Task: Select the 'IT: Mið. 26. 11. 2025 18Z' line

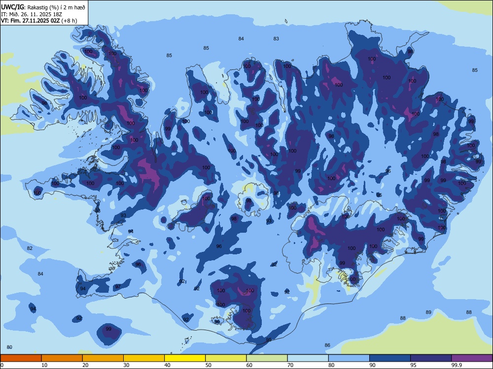Action: pyautogui.click(x=32, y=14)
